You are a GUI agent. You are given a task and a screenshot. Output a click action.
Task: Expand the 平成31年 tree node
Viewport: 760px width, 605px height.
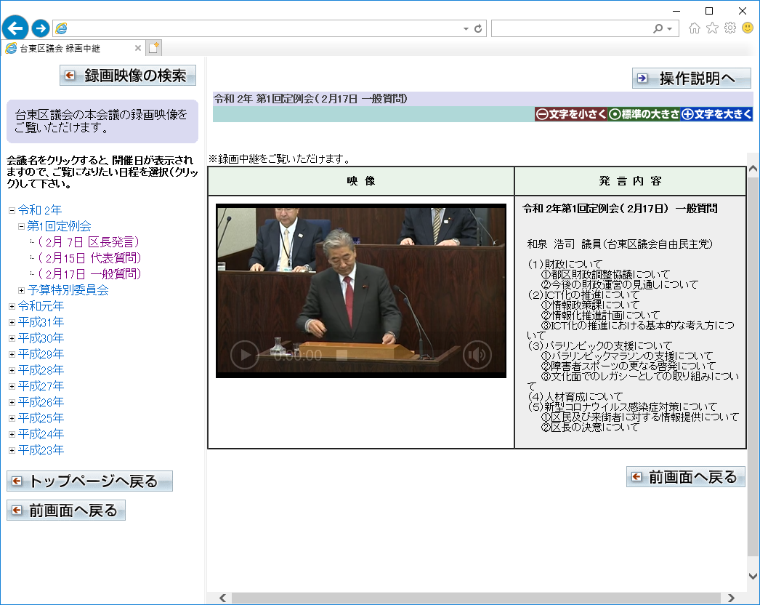[12, 323]
